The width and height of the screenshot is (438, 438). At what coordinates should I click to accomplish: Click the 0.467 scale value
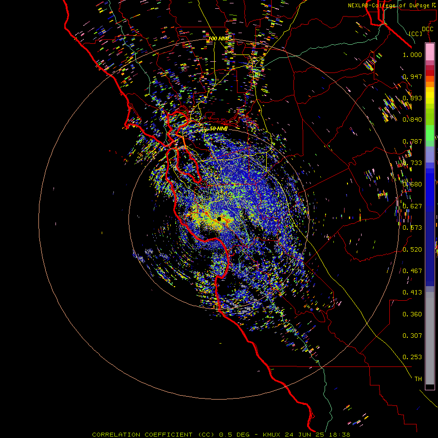[x=412, y=271]
